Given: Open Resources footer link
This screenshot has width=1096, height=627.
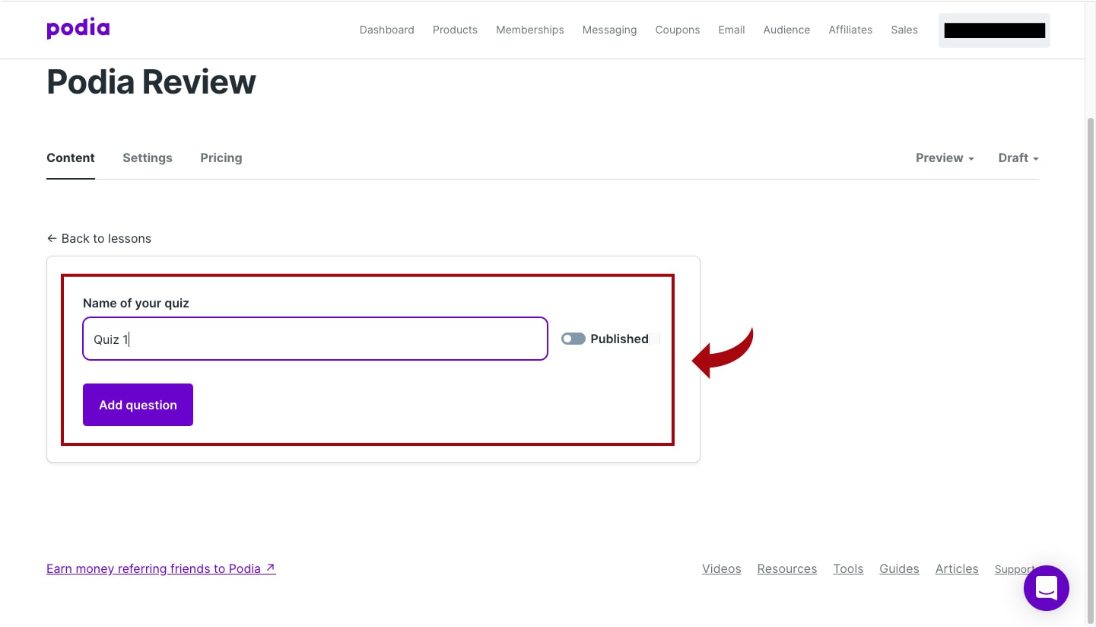Looking at the screenshot, I should pyautogui.click(x=787, y=568).
